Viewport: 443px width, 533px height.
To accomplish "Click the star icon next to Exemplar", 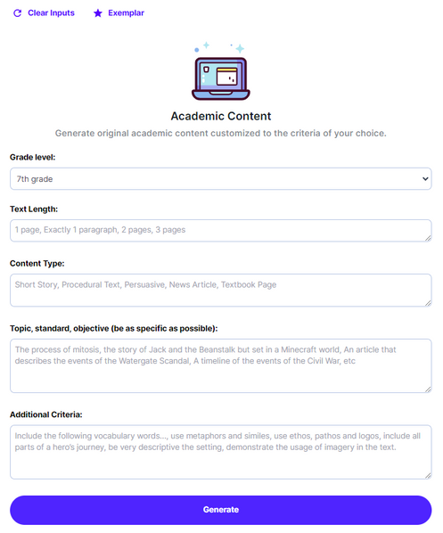I will [x=98, y=13].
